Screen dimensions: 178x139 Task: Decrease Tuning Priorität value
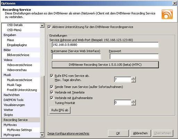pos(134,104)
